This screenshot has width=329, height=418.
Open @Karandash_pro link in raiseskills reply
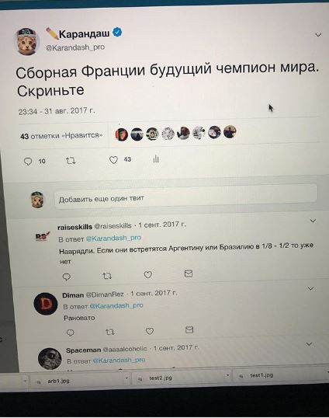point(113,238)
